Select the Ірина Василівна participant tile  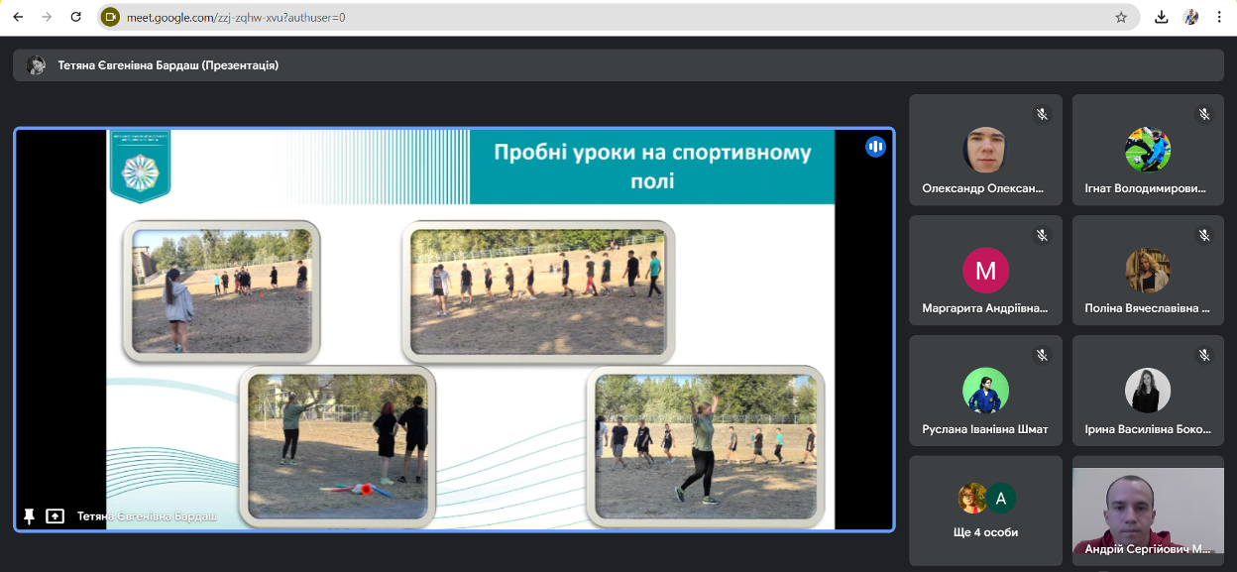[1148, 391]
